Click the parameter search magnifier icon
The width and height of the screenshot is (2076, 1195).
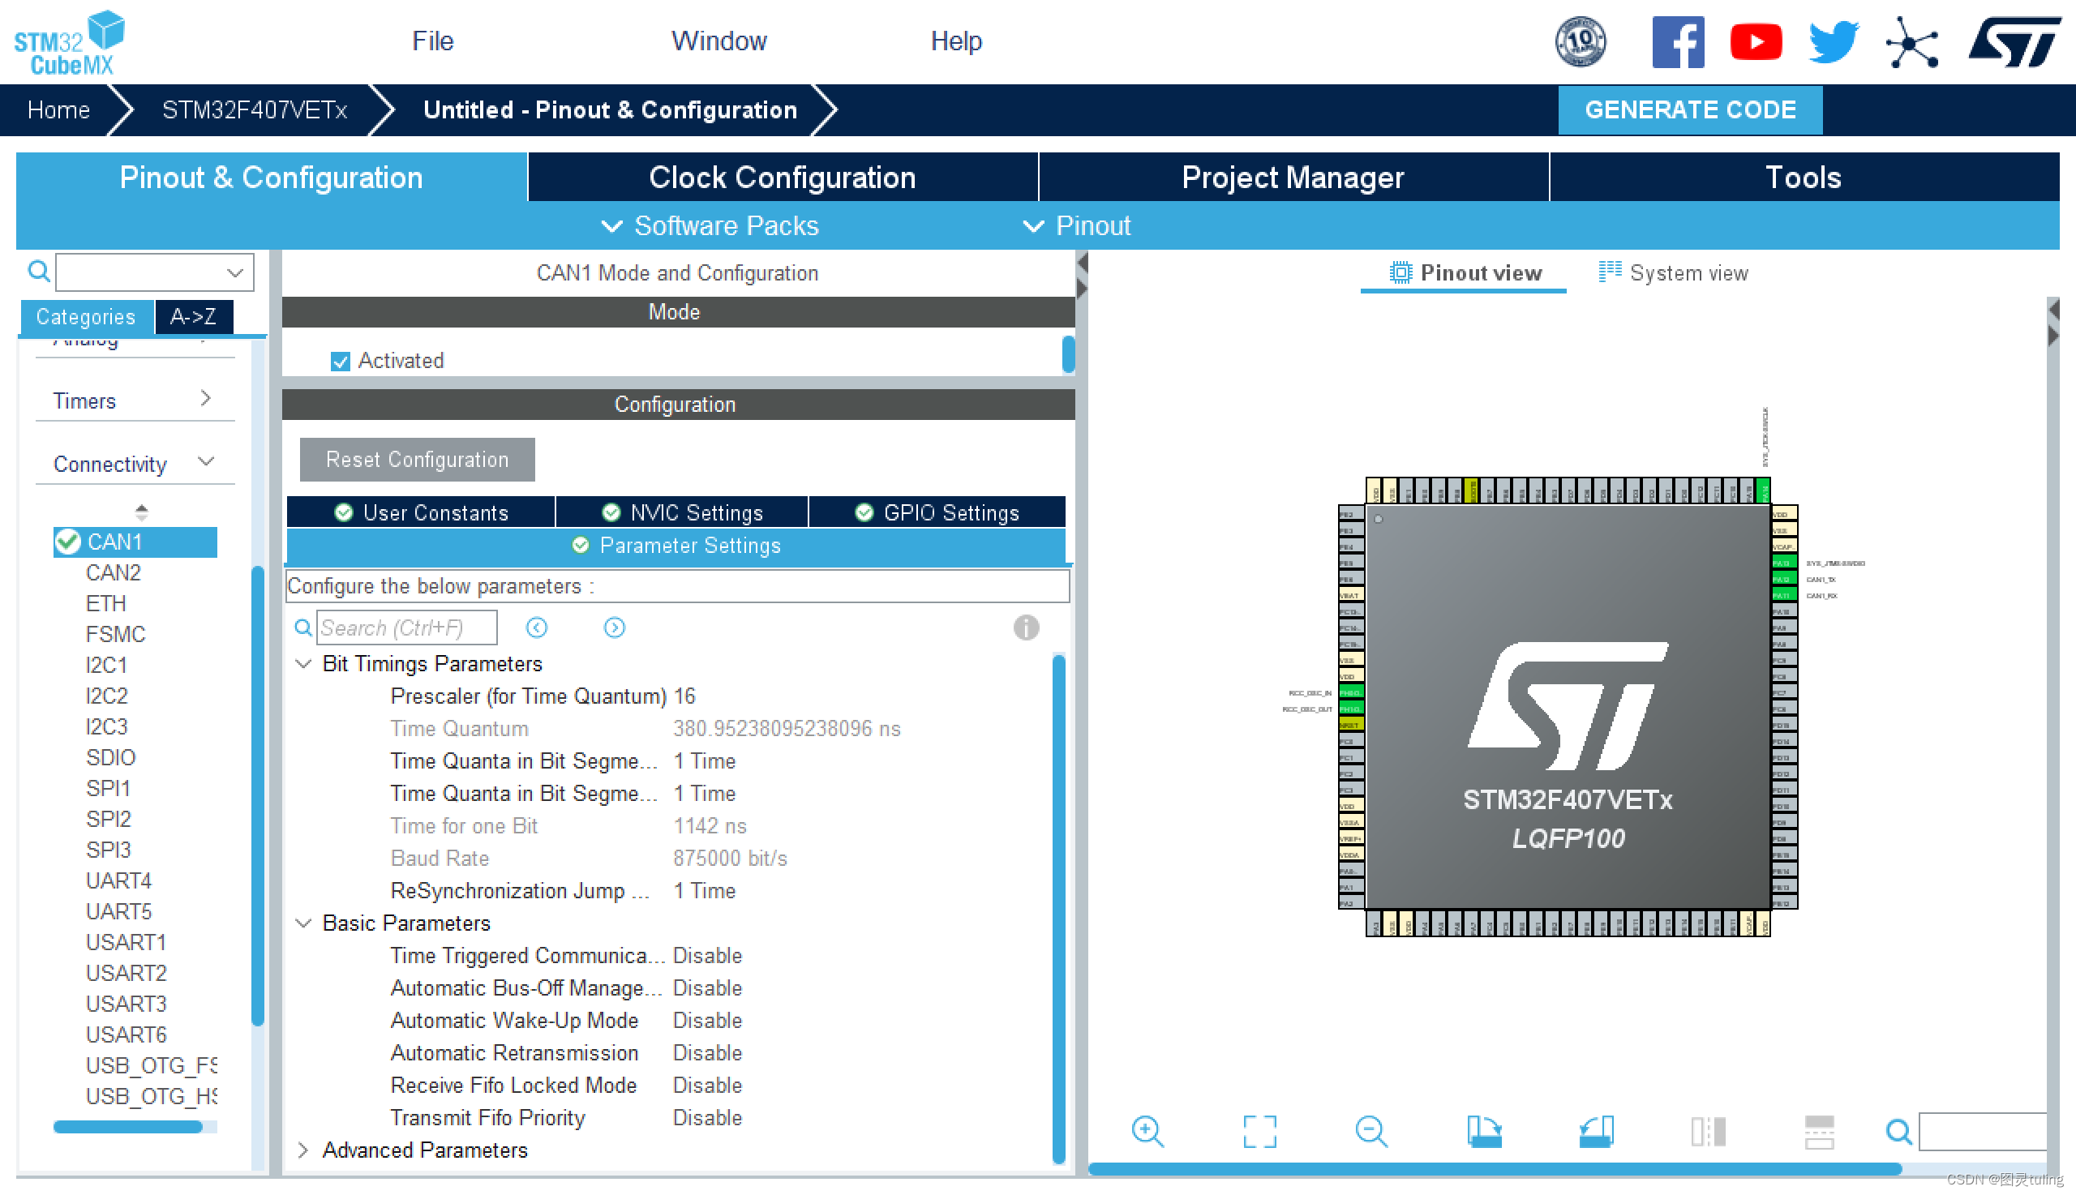pyautogui.click(x=303, y=627)
